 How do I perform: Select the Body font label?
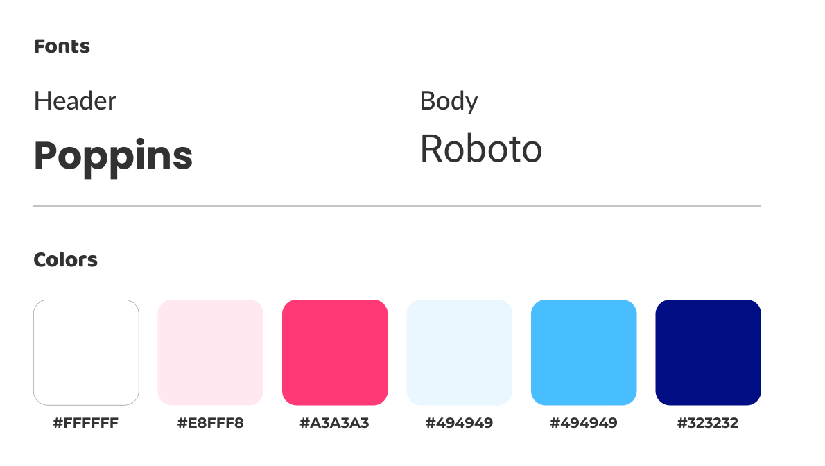(x=449, y=101)
